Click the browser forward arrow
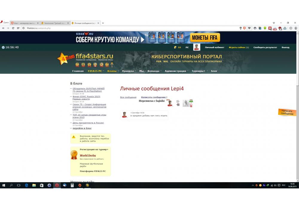The height and width of the screenshot is (209, 299). coord(8,28)
